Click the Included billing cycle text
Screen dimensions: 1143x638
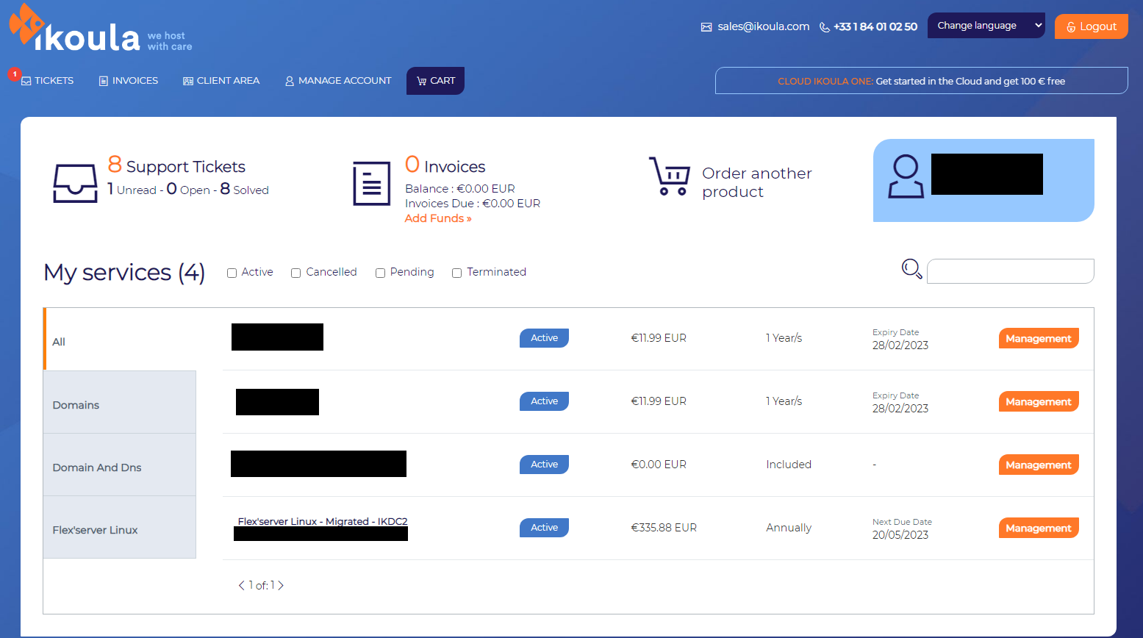click(x=789, y=465)
